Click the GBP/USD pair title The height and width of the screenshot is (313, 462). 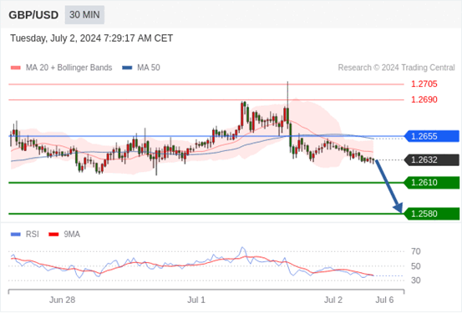coord(33,15)
